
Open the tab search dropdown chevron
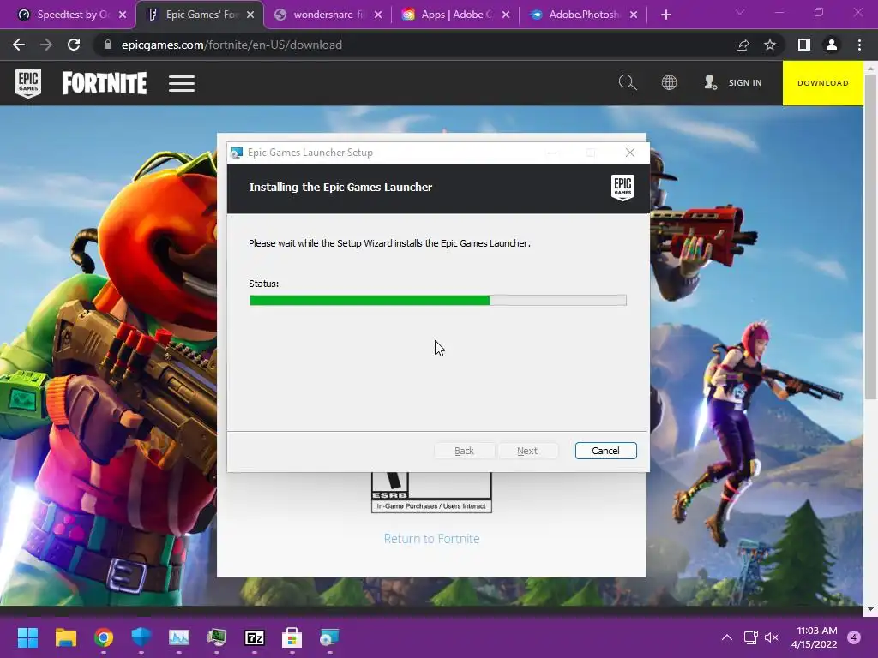click(x=740, y=12)
